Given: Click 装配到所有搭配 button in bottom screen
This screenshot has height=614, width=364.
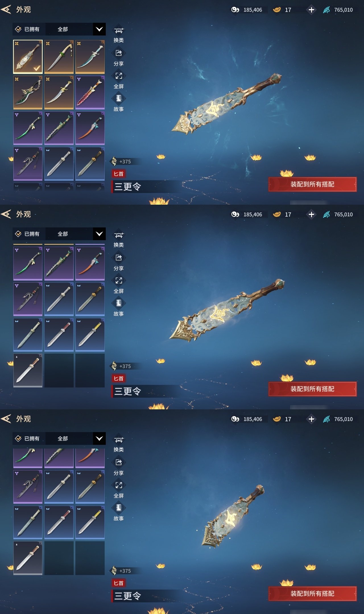Looking at the screenshot, I should coord(312,594).
